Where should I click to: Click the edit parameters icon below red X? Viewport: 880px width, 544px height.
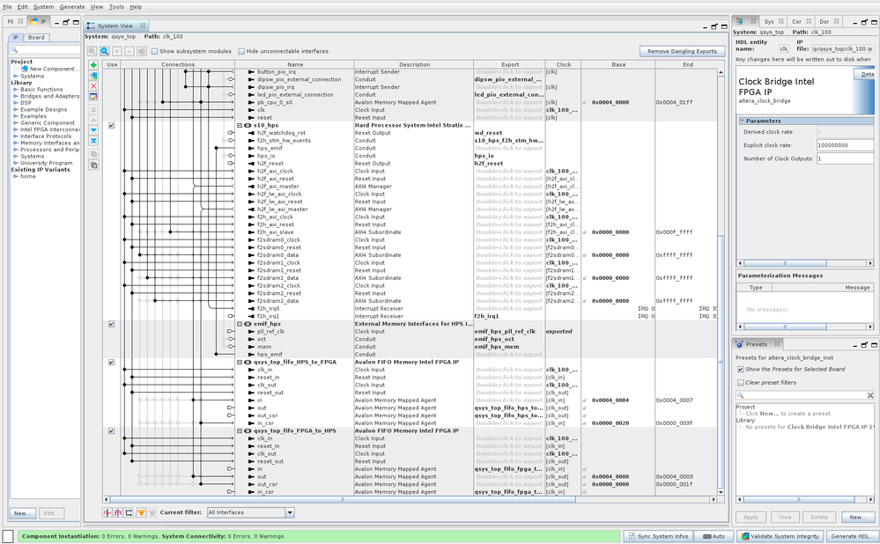93,97
